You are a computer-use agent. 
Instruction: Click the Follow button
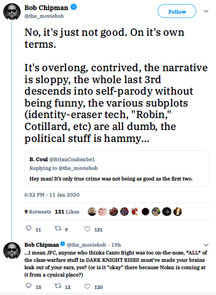177,11
